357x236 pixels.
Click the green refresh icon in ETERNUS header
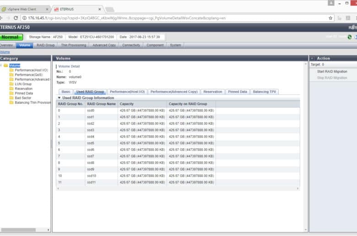click(x=350, y=37)
